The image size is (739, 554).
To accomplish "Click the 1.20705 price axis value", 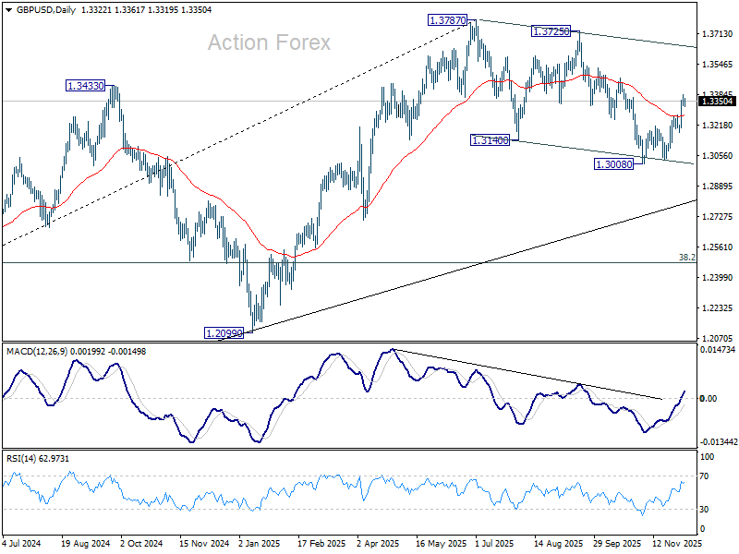I will tap(718, 338).
